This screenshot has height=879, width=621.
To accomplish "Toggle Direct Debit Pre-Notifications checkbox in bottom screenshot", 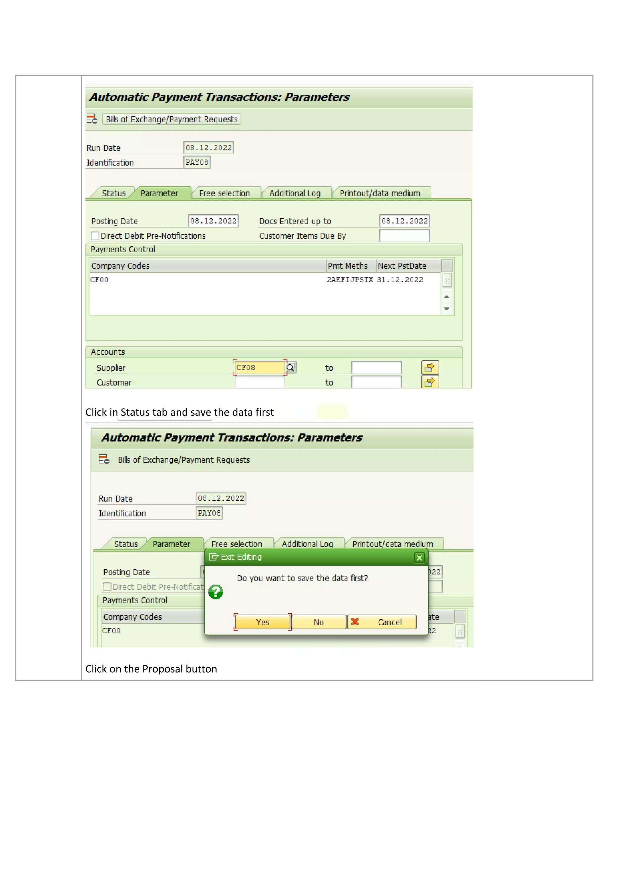I will (107, 587).
